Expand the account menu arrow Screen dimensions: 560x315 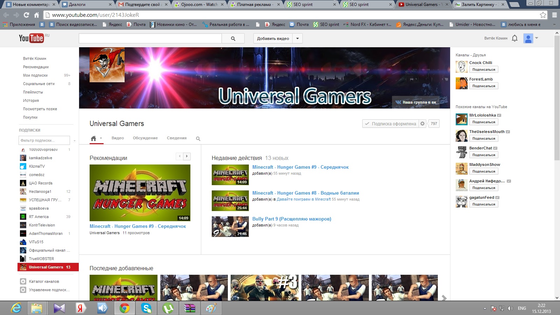[537, 38]
